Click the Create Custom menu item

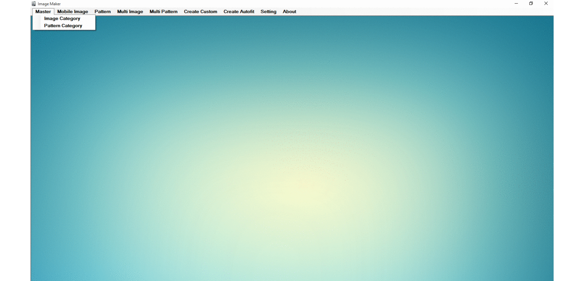click(x=200, y=12)
